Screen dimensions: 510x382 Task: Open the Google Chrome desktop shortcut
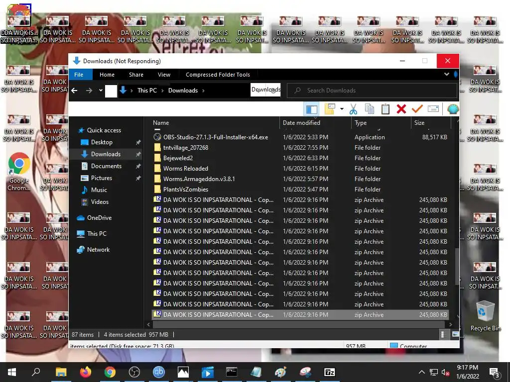19,172
